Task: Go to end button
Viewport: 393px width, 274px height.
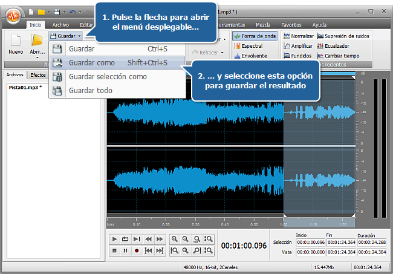Action: point(160,250)
